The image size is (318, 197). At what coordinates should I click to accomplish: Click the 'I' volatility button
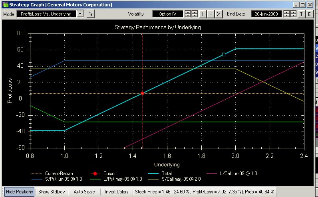click(x=203, y=14)
